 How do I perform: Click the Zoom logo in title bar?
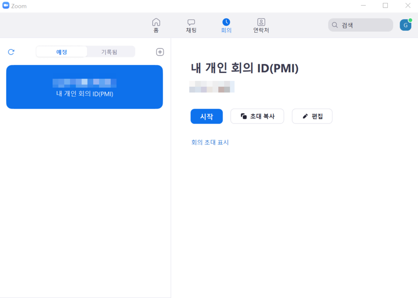click(x=6, y=6)
